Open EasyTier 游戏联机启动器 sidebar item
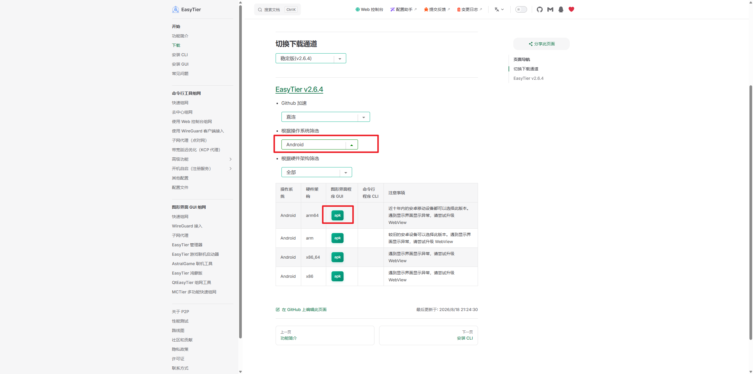The image size is (753, 374). [195, 254]
